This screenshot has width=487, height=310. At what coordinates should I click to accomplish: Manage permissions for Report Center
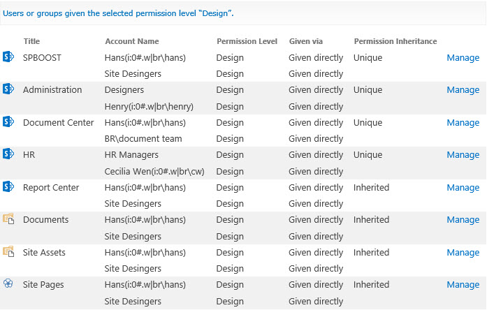[x=463, y=187]
